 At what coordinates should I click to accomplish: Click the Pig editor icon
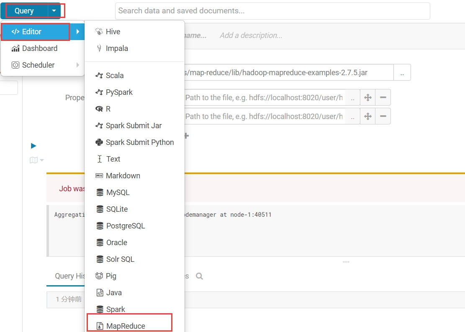click(99, 276)
